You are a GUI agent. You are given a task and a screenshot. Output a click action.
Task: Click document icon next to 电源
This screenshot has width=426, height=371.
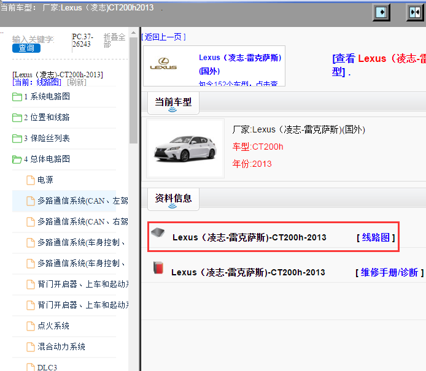click(x=31, y=180)
